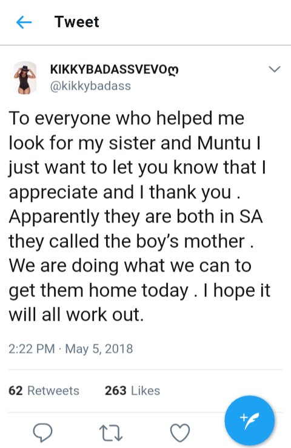This screenshot has width=291, height=448.
Task: View the 62 Retweets list
Action: tap(44, 390)
